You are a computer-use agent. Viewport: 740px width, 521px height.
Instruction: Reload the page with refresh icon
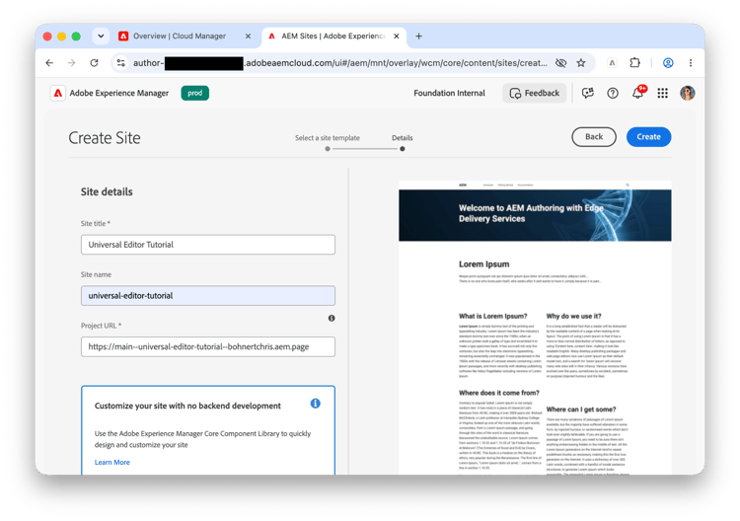coord(94,63)
